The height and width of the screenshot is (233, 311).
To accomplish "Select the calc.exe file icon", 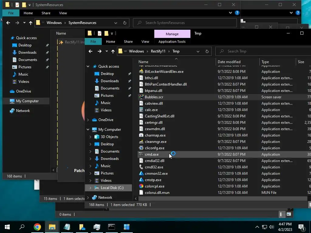I will coord(141,110).
